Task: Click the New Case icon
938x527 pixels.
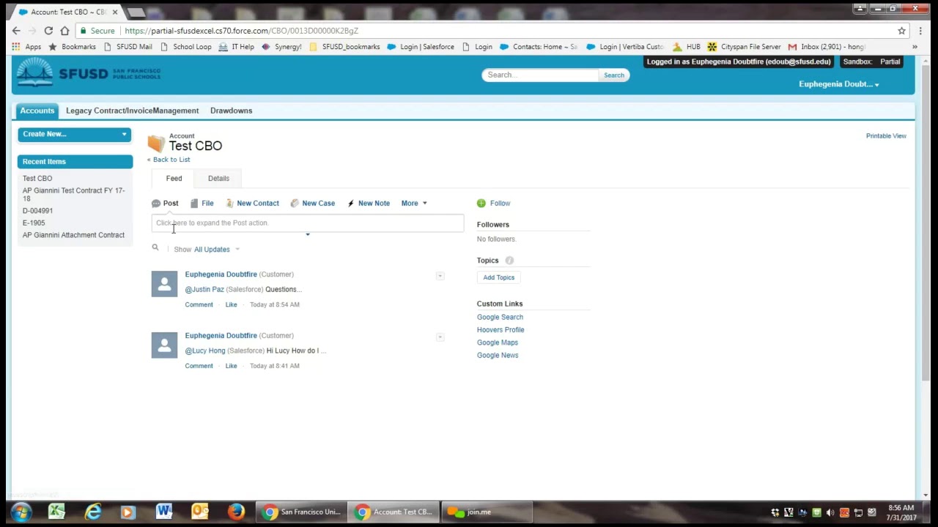Action: pos(295,203)
